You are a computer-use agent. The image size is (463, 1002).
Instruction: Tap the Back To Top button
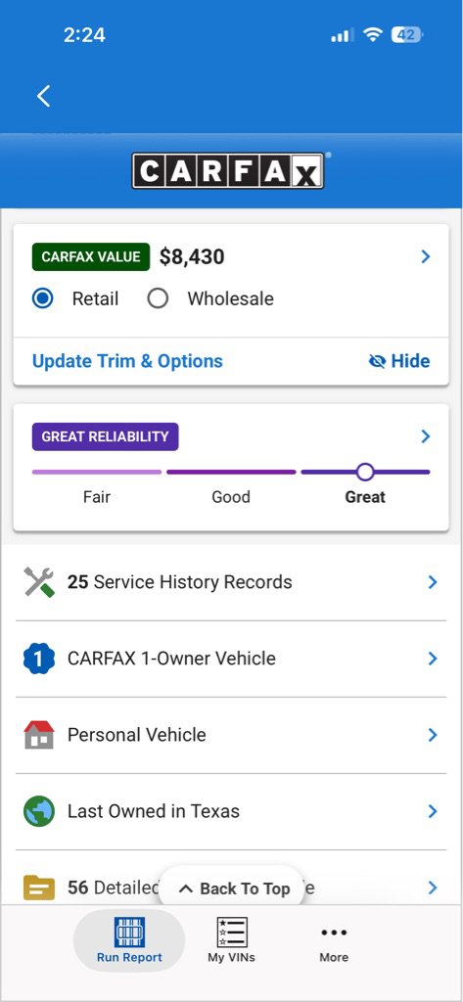[231, 888]
